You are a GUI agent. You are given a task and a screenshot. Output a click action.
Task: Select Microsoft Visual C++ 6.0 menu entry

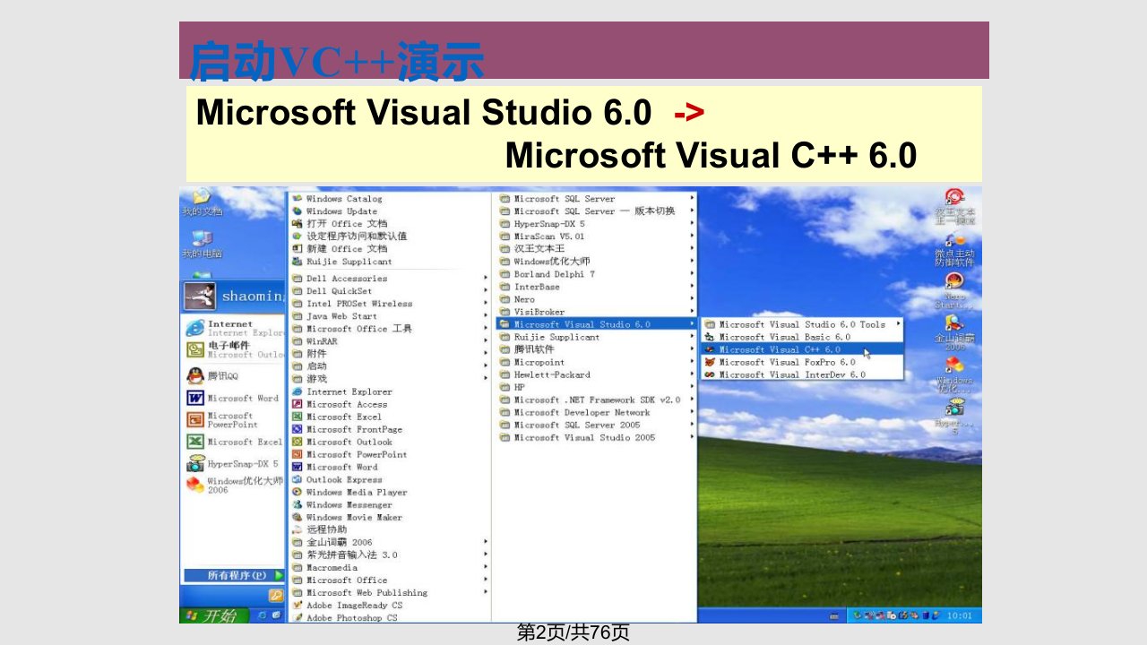[803, 349]
